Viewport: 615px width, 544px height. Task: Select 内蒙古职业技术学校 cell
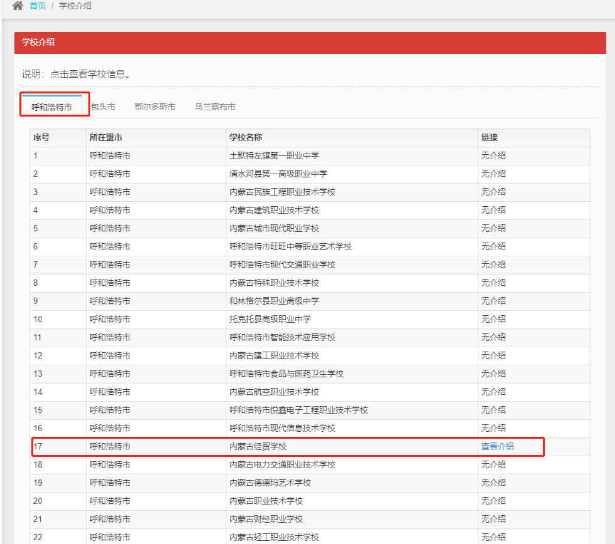pyautogui.click(x=352, y=501)
